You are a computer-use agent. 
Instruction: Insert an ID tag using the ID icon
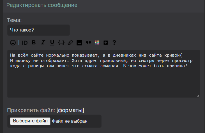[25, 43]
